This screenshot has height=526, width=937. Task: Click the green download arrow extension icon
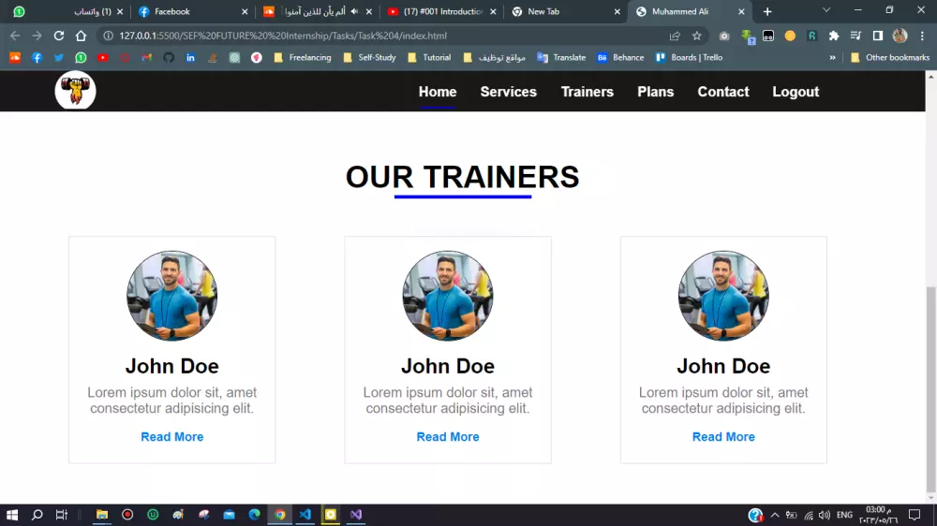pos(748,37)
